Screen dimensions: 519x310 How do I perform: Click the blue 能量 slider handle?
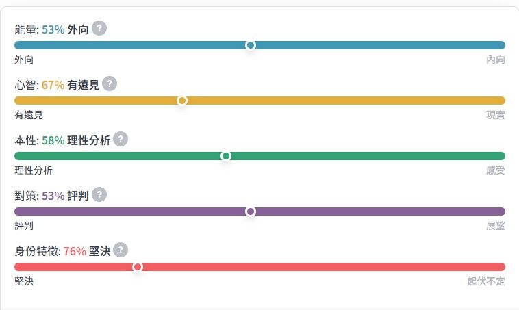tap(251, 45)
